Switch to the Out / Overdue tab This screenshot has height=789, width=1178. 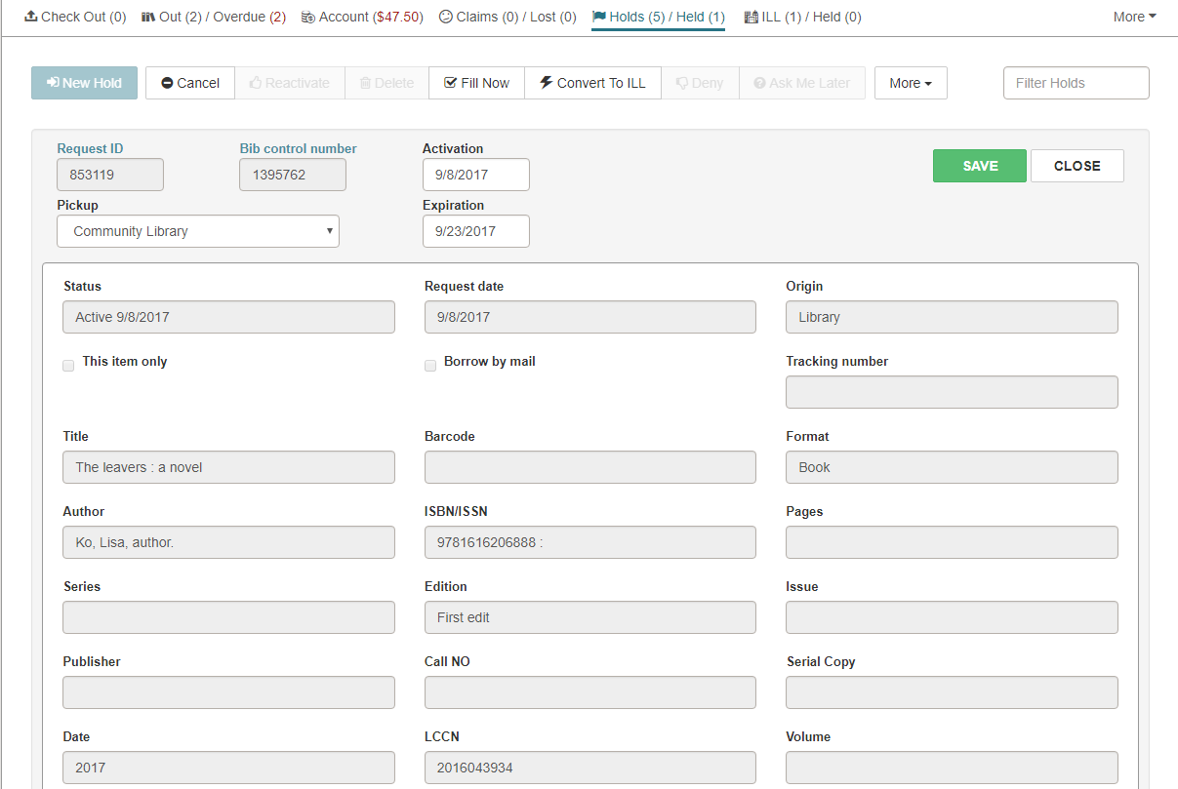(214, 17)
